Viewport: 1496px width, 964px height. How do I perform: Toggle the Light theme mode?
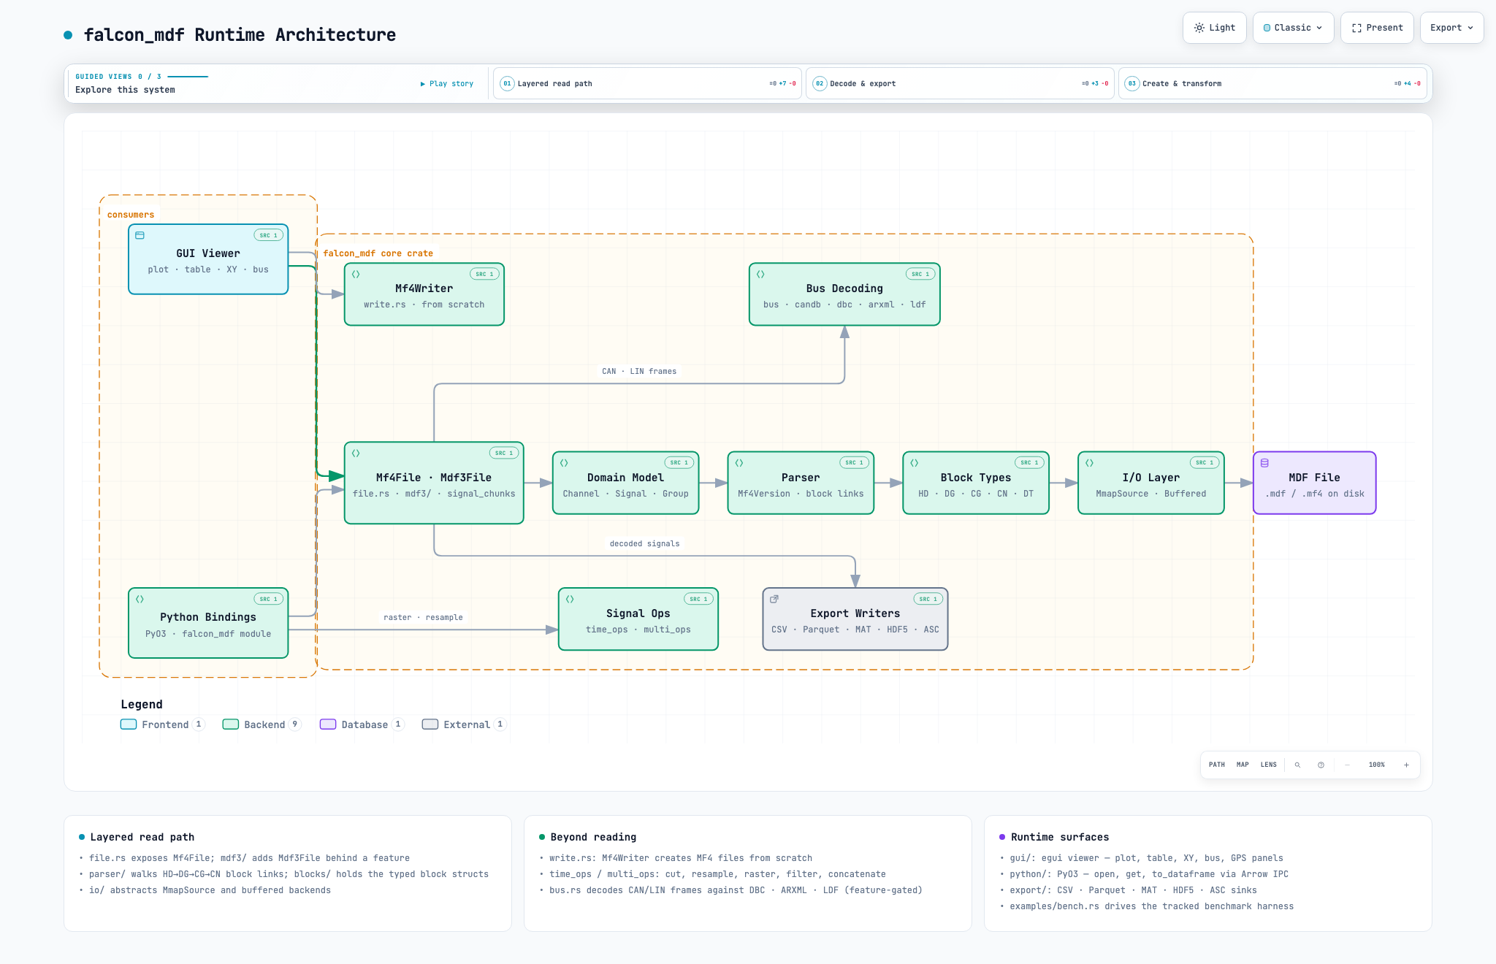click(1214, 28)
